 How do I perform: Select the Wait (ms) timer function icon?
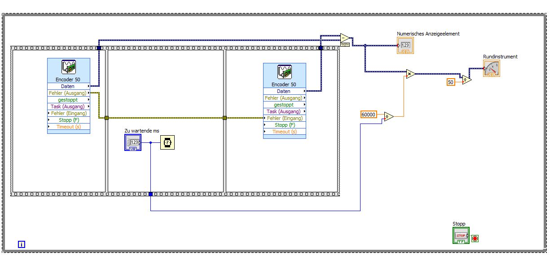167,143
